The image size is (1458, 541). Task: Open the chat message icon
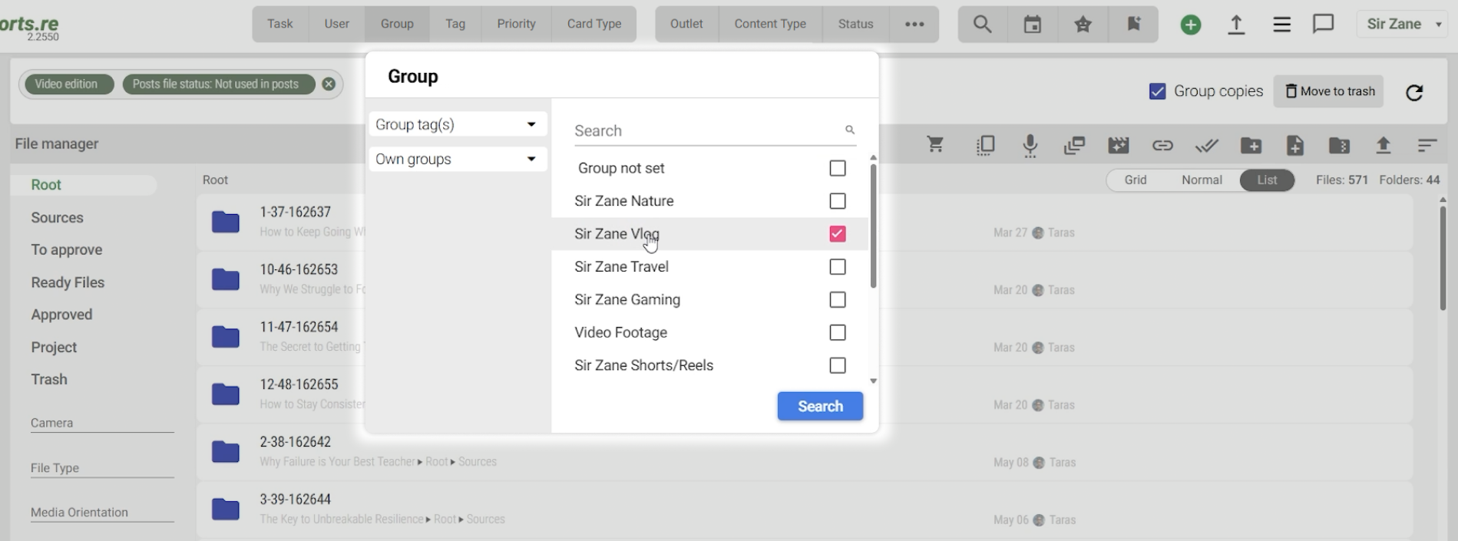coord(1323,25)
